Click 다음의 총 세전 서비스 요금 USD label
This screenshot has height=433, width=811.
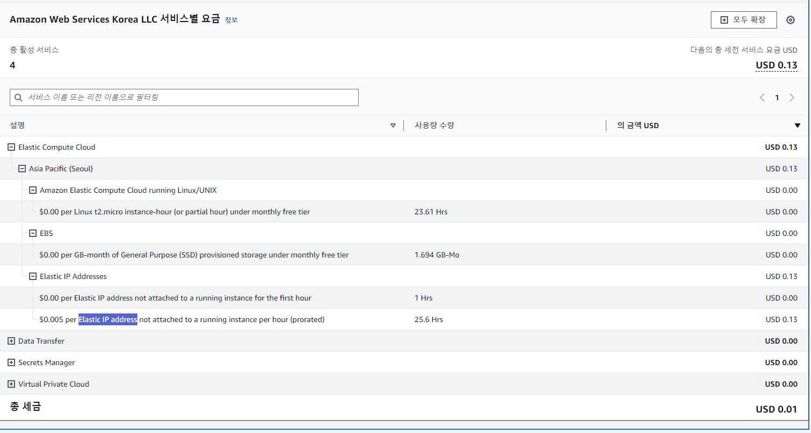[x=744, y=50]
